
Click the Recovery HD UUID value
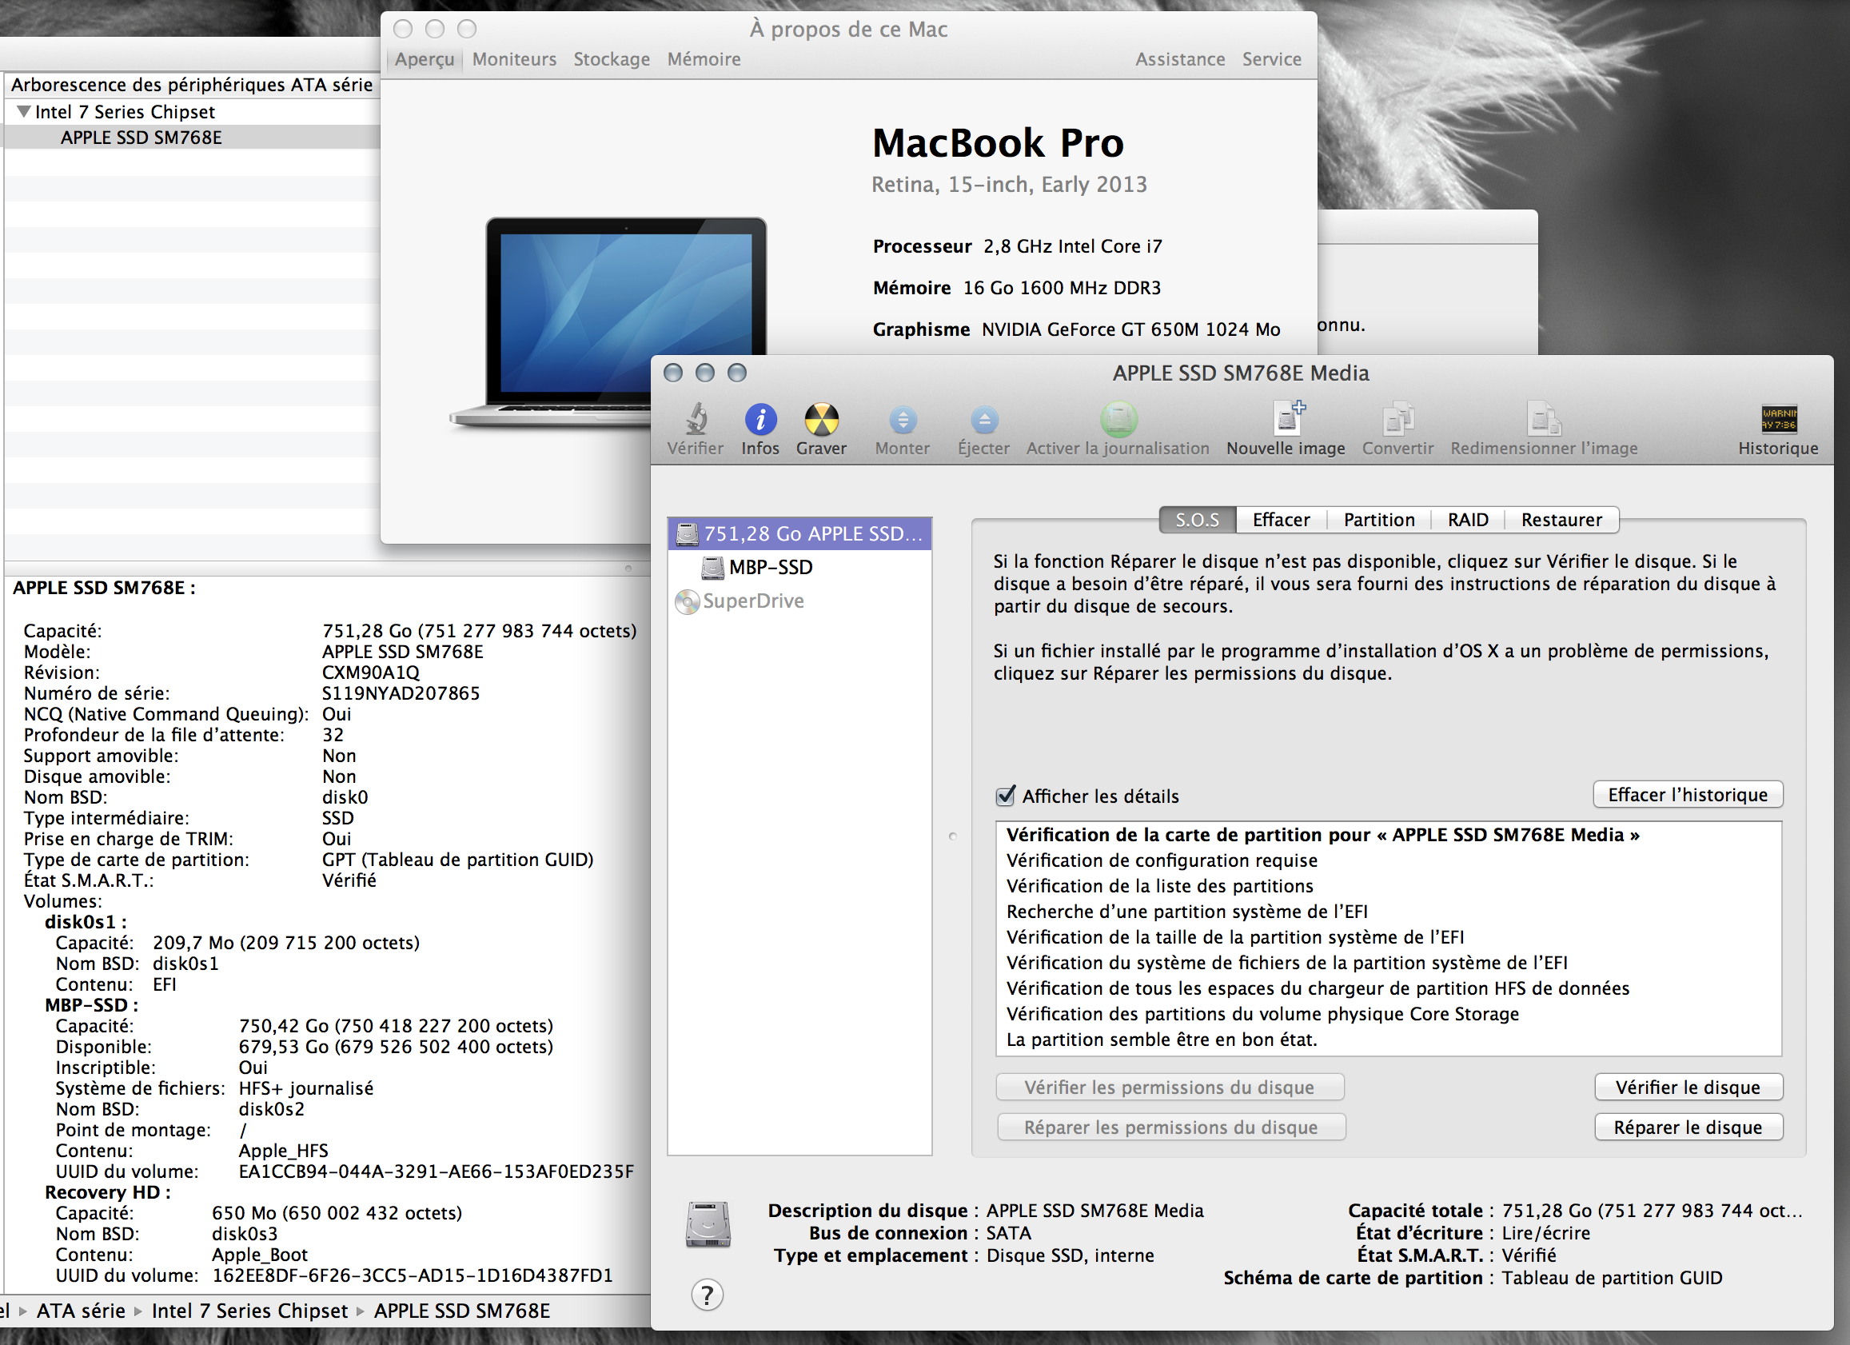pos(412,1275)
